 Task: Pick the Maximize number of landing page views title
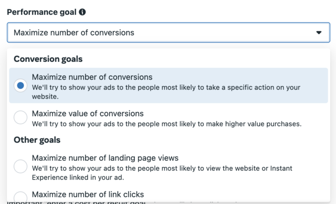coord(105,158)
